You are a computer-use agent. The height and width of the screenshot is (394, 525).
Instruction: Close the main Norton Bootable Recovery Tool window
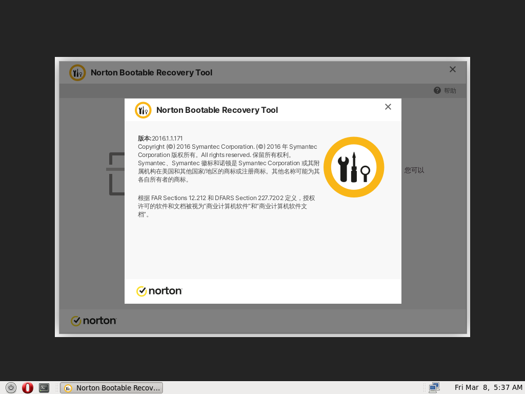click(452, 69)
